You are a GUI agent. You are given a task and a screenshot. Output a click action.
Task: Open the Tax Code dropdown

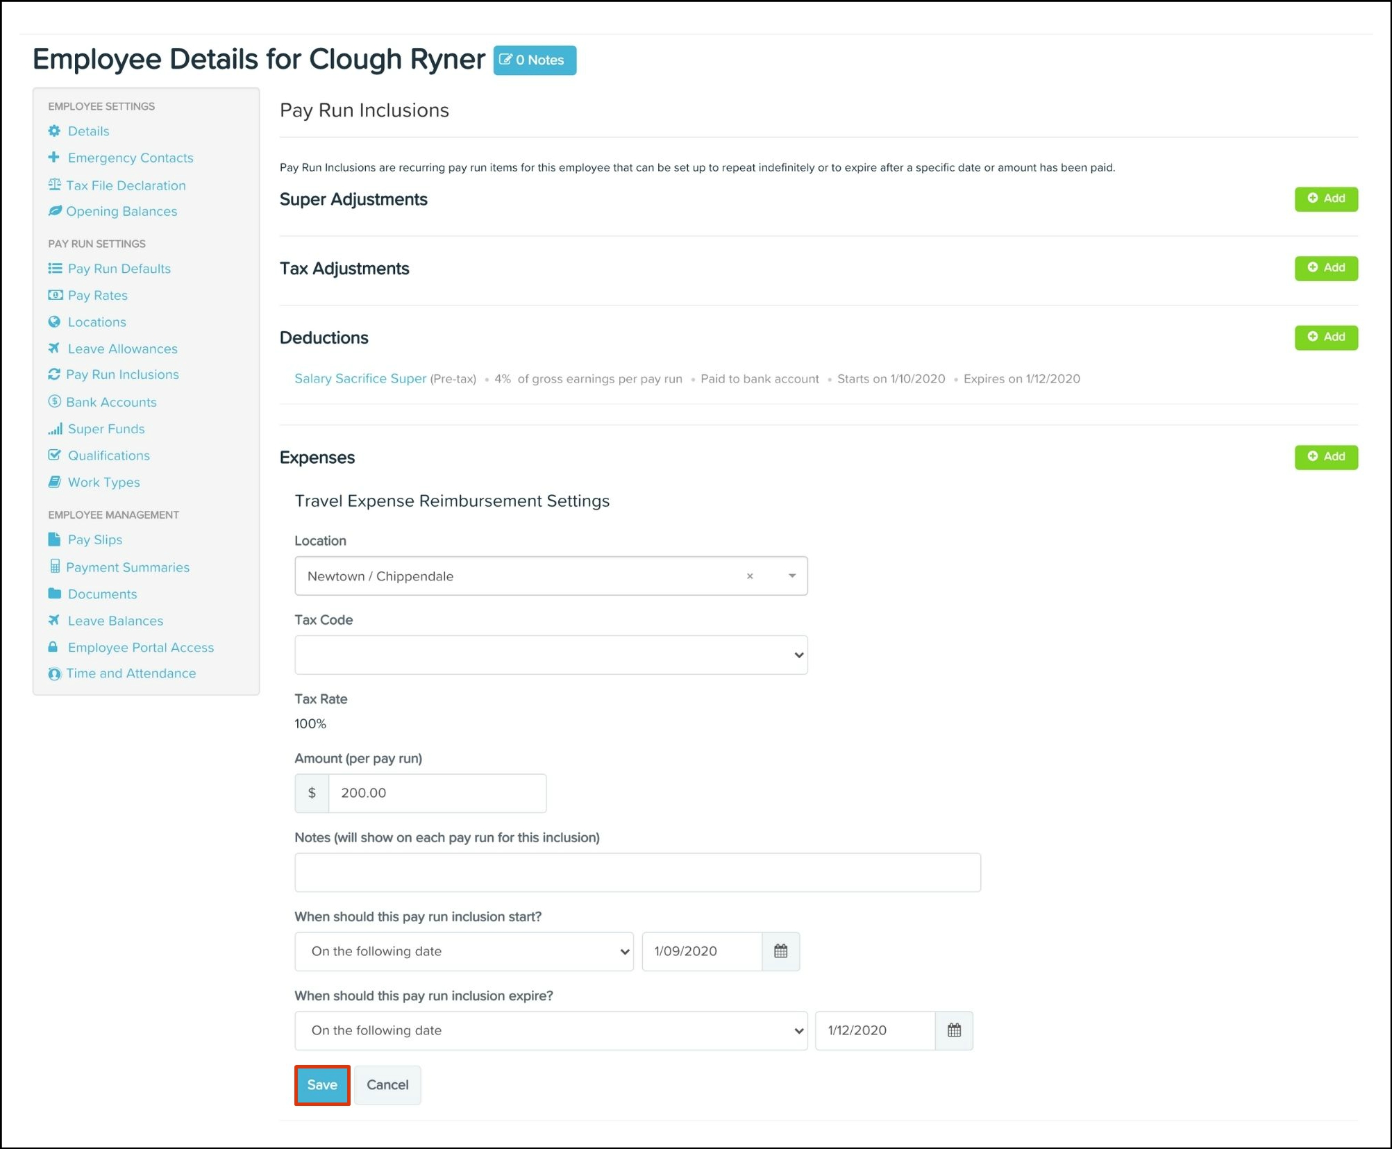(x=551, y=655)
